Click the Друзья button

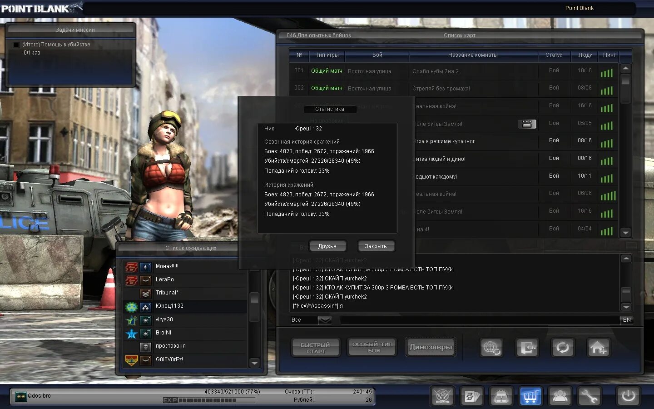[x=327, y=246]
